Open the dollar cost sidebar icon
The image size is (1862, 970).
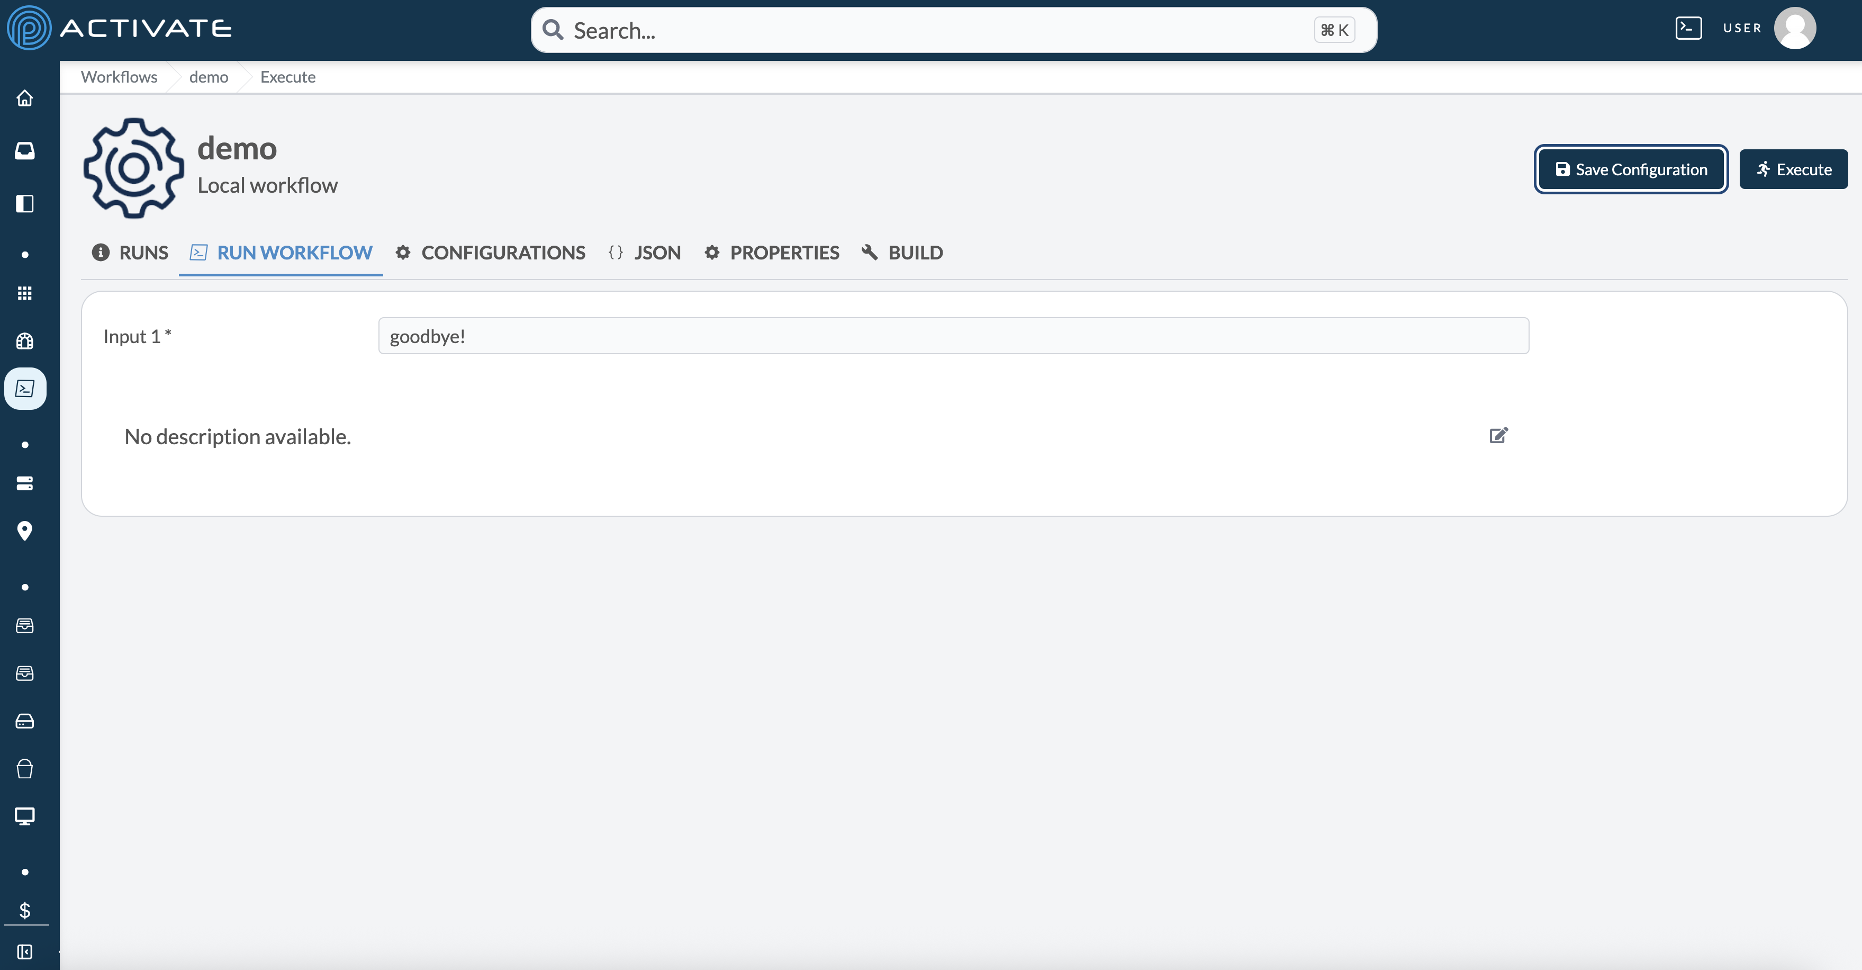24,910
